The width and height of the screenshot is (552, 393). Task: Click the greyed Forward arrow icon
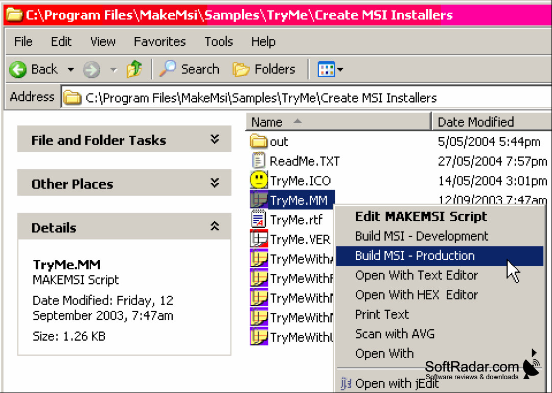91,70
